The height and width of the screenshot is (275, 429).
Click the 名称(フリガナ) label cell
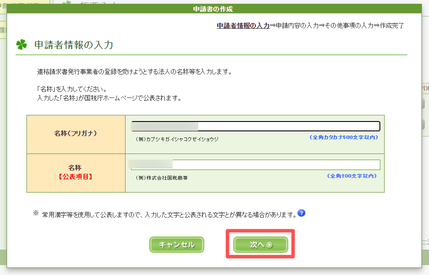pyautogui.click(x=76, y=134)
